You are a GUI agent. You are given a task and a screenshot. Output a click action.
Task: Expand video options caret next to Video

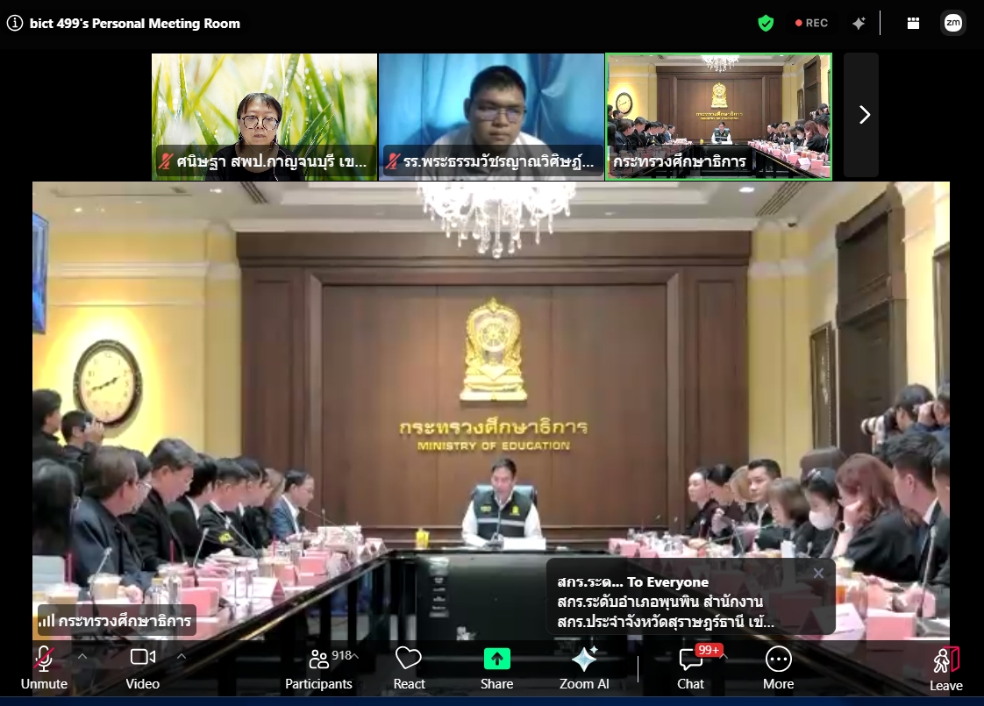point(182,656)
